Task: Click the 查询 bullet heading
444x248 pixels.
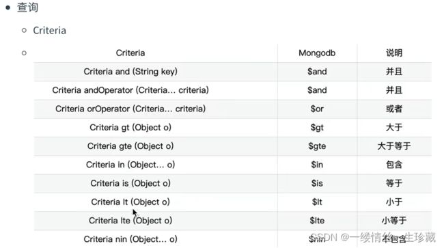Action: point(27,8)
